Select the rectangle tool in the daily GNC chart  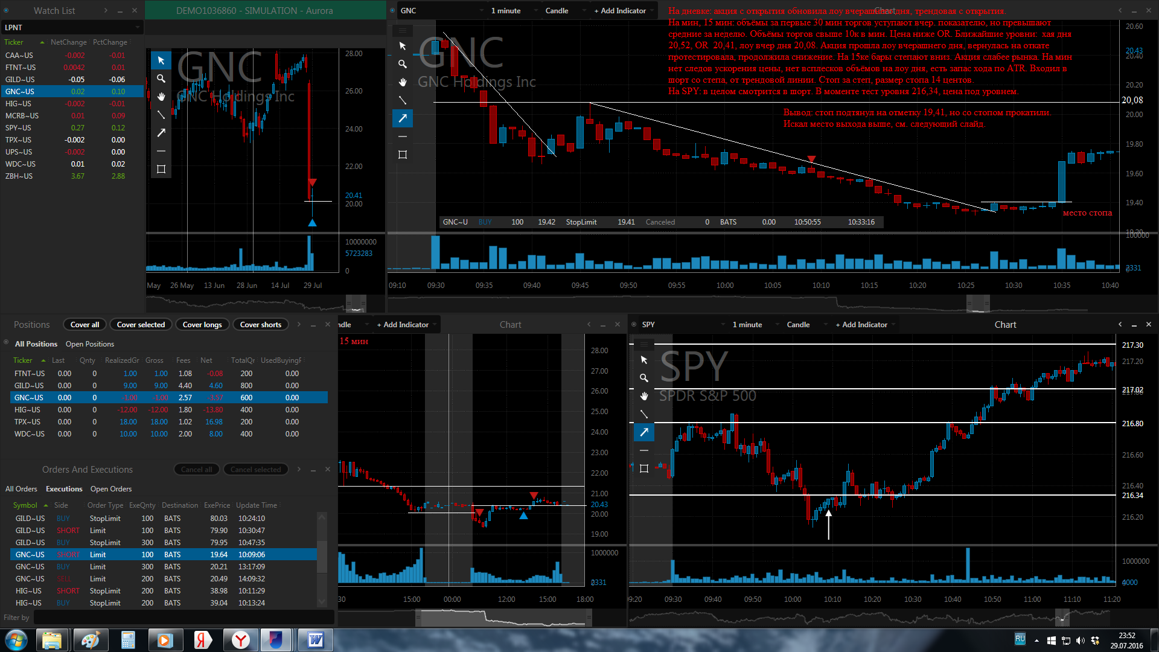[x=161, y=169]
